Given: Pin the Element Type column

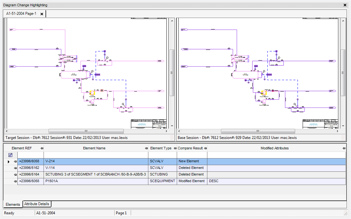Looking at the screenshot, I should (x=175, y=148).
